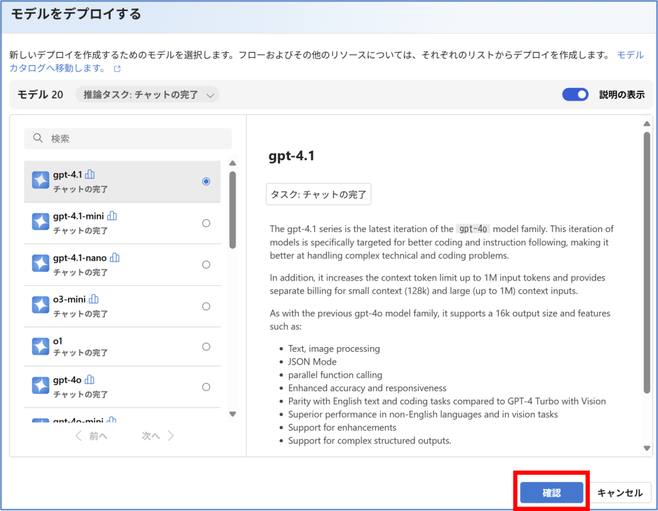This screenshot has width=658, height=511.
Task: Click 'Support for complex structured outputs.' bullet
Action: point(369,440)
